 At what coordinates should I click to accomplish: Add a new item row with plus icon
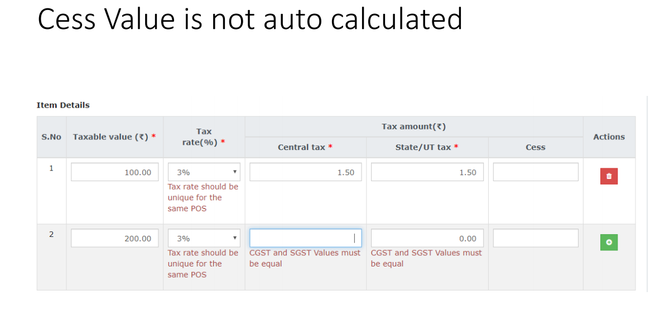[x=609, y=243]
